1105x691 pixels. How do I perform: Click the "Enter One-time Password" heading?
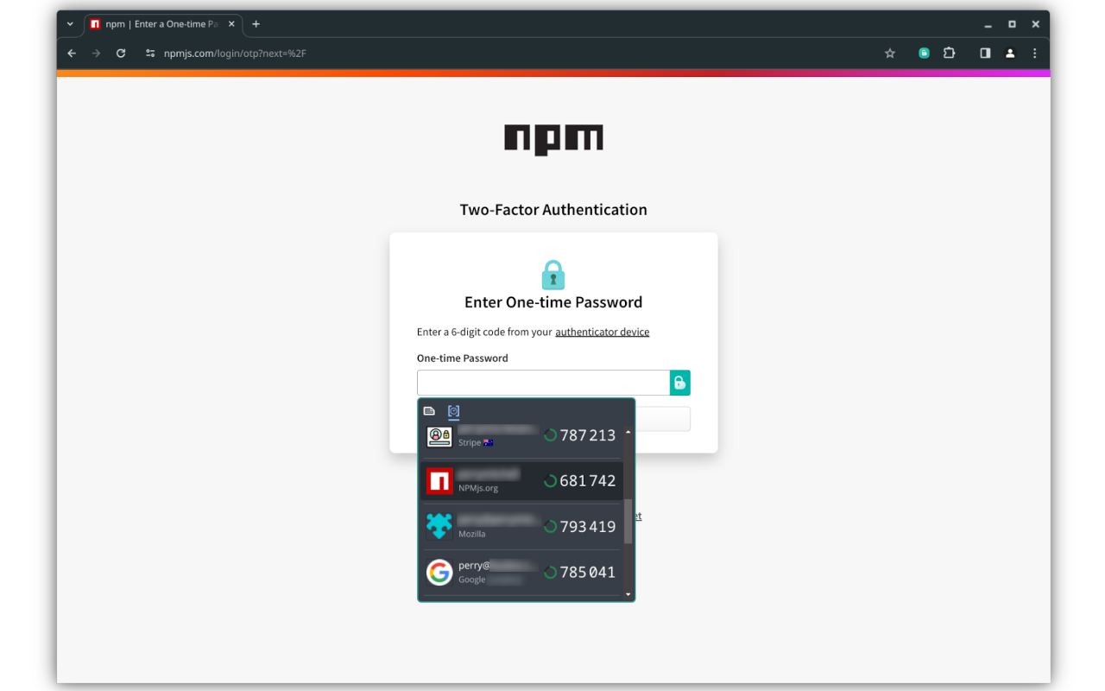point(553,302)
